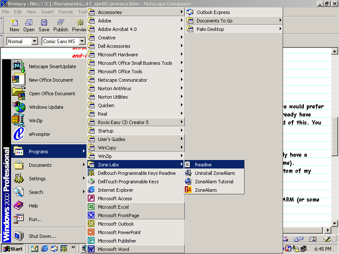
Task: Launch Microsoft Excel from Programs menu
Action: (x=136, y=207)
